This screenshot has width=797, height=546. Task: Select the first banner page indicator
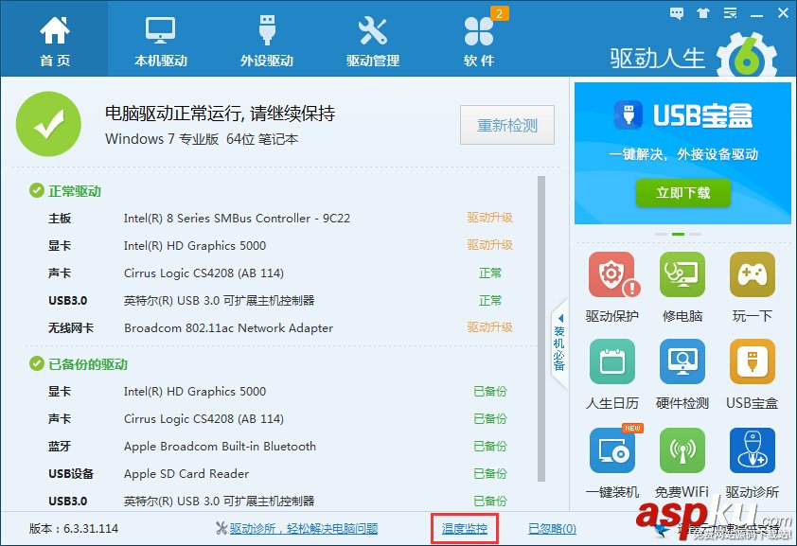662,234
